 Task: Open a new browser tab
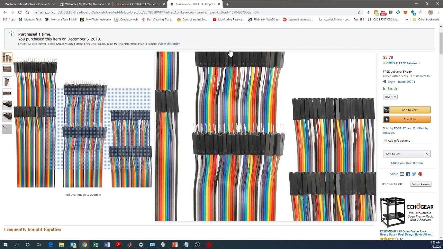click(x=227, y=4)
